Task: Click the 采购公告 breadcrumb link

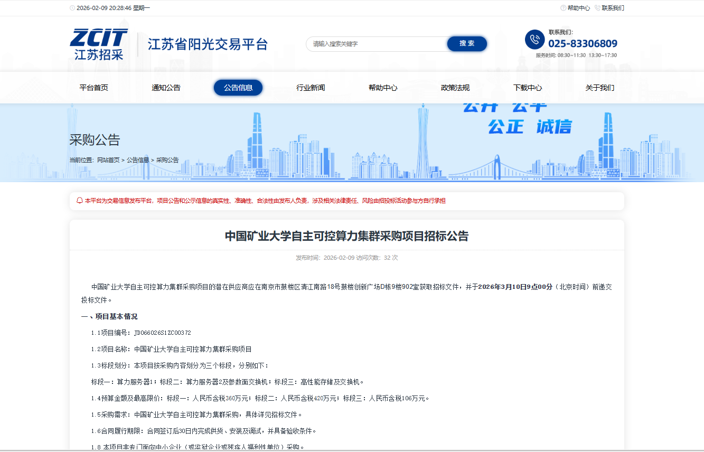Action: 167,160
